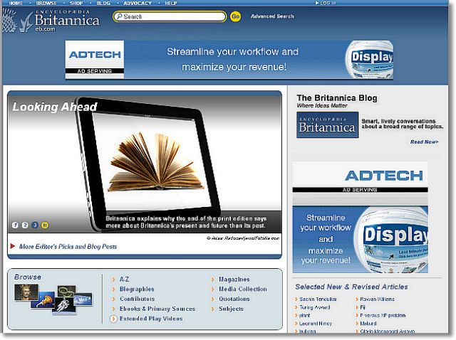Select slide 3 in the carousel
Image resolution: width=456 pixels, height=340 pixels.
point(35,225)
